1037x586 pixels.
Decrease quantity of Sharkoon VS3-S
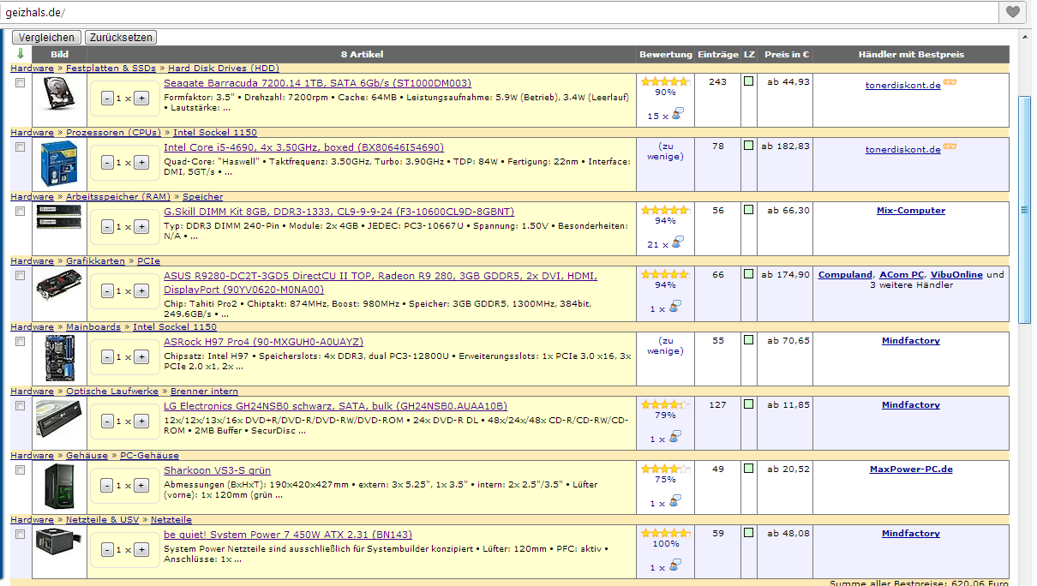point(107,486)
